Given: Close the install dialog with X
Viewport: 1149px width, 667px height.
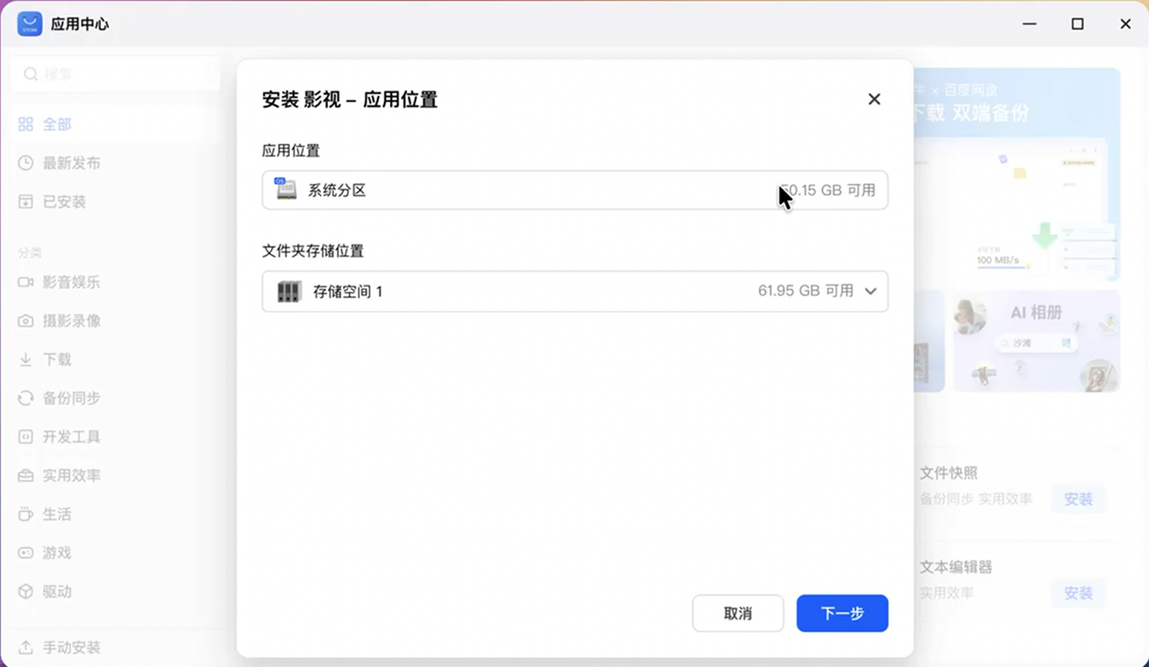Looking at the screenshot, I should click(x=874, y=99).
